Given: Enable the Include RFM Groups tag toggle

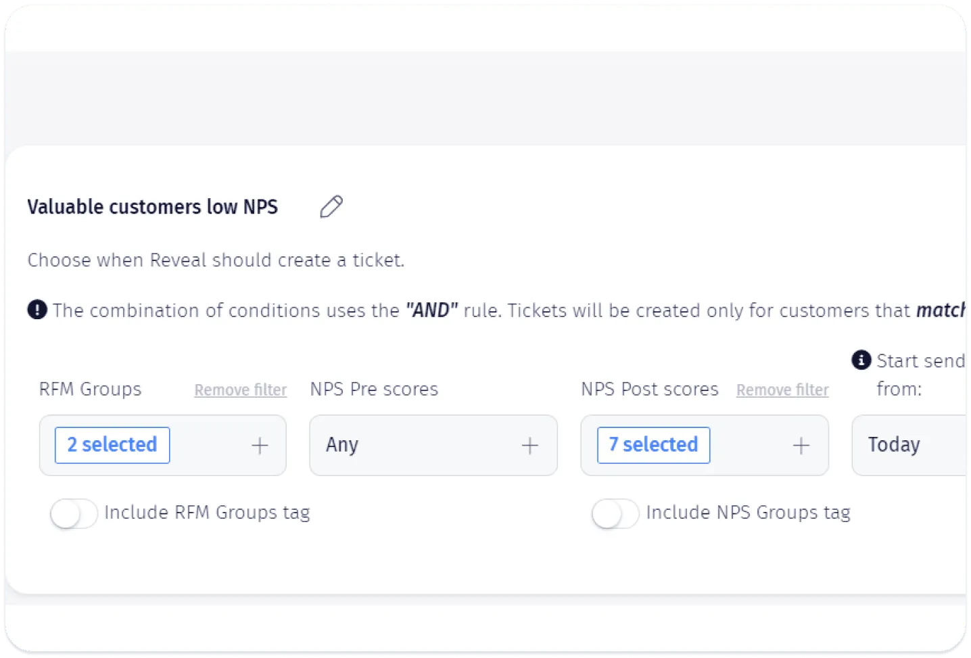Looking at the screenshot, I should coord(74,514).
